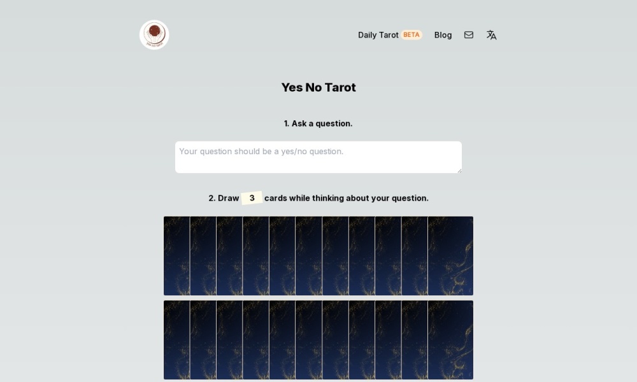Pick the first card in top row
This screenshot has height=382, width=637.
(x=176, y=256)
